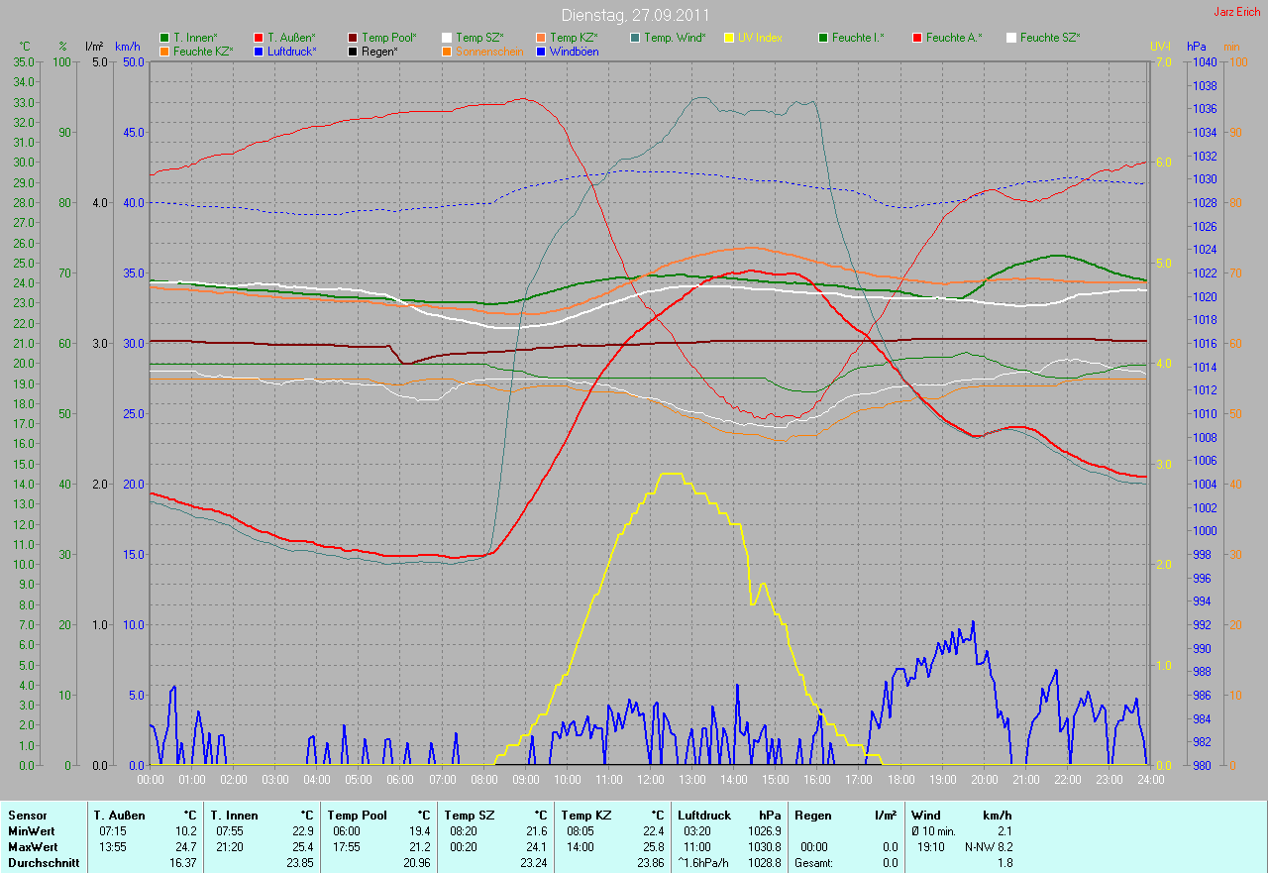1268x873 pixels.
Task: Click the yellow UV Index legend swatch
Action: 729,38
